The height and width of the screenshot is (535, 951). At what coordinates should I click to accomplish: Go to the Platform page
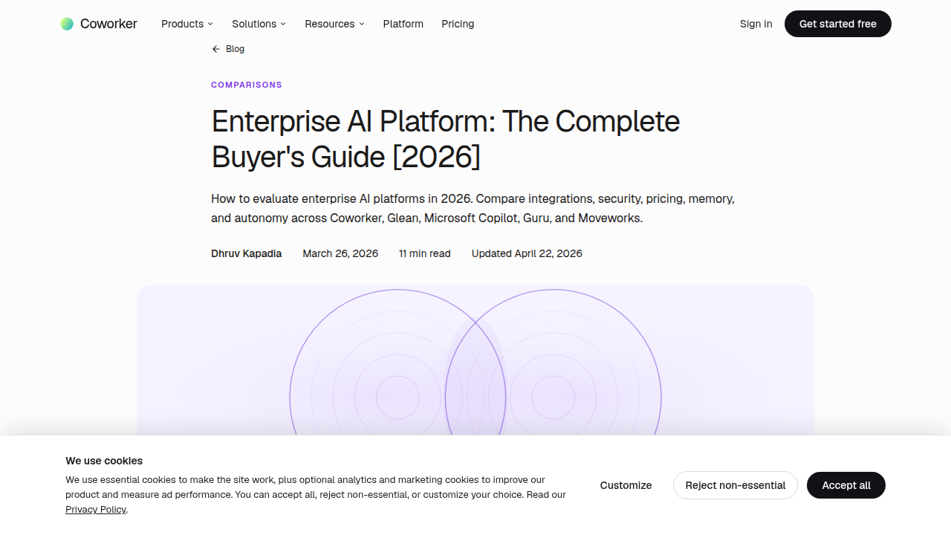[403, 24]
